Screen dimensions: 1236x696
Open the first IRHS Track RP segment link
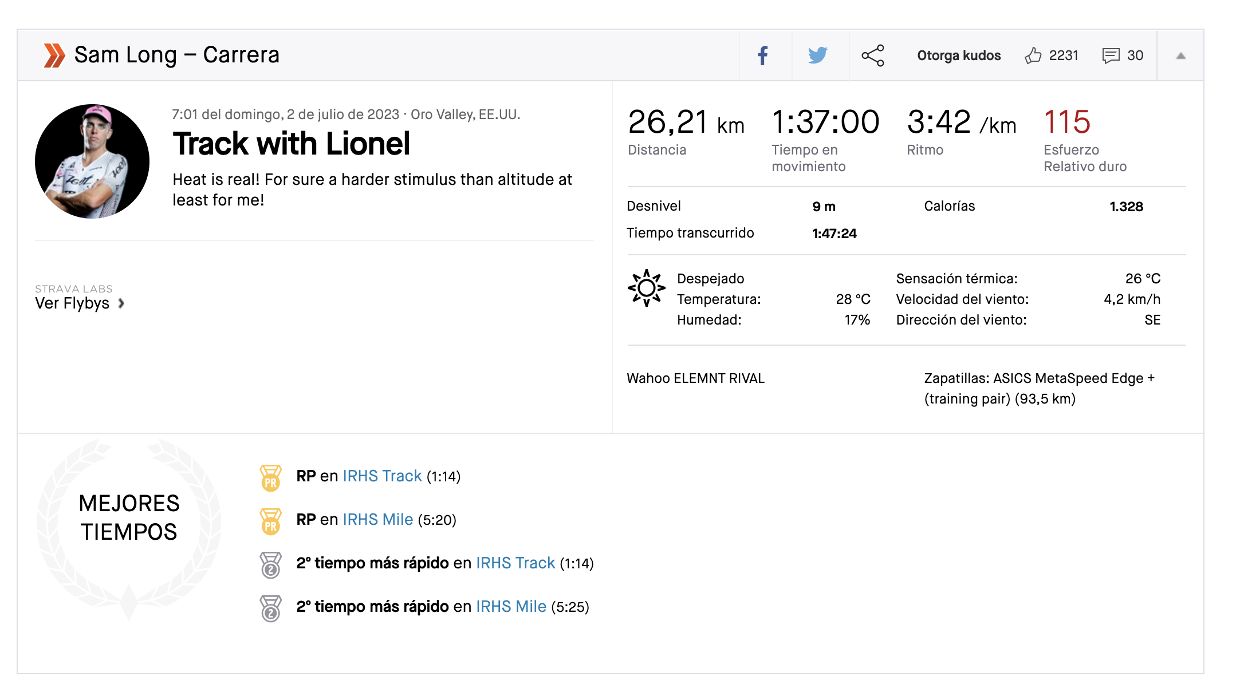tap(382, 476)
